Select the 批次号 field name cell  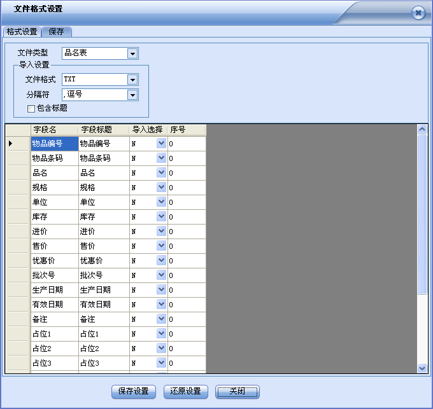pyautogui.click(x=55, y=275)
